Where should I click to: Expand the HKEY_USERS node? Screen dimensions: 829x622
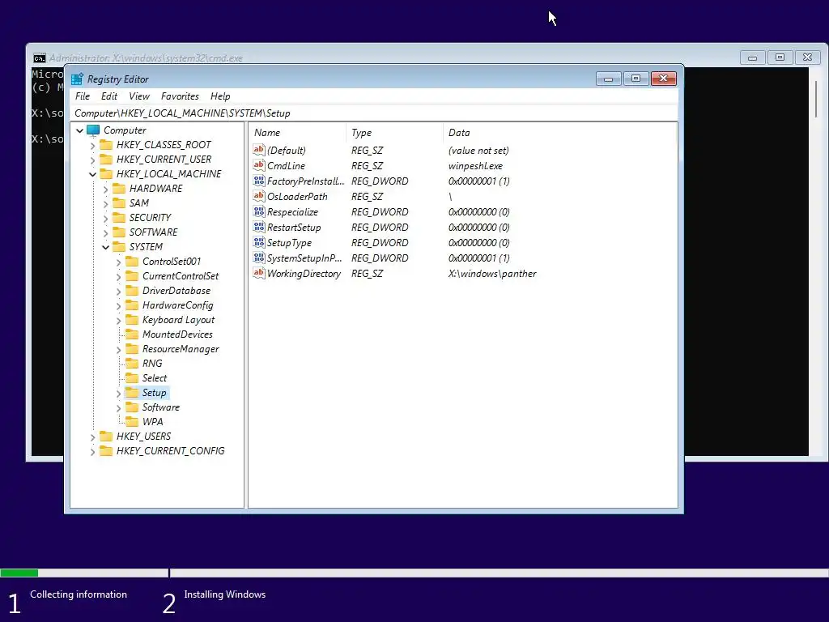coord(93,437)
